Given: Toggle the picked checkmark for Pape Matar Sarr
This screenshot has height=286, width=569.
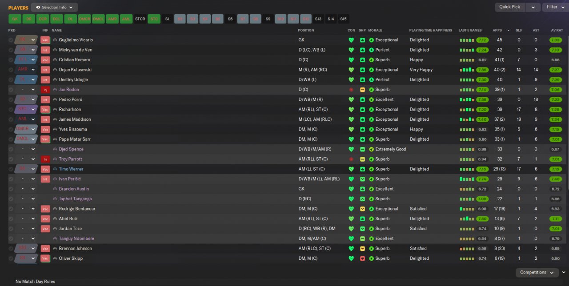Looking at the screenshot, I should coord(11,139).
